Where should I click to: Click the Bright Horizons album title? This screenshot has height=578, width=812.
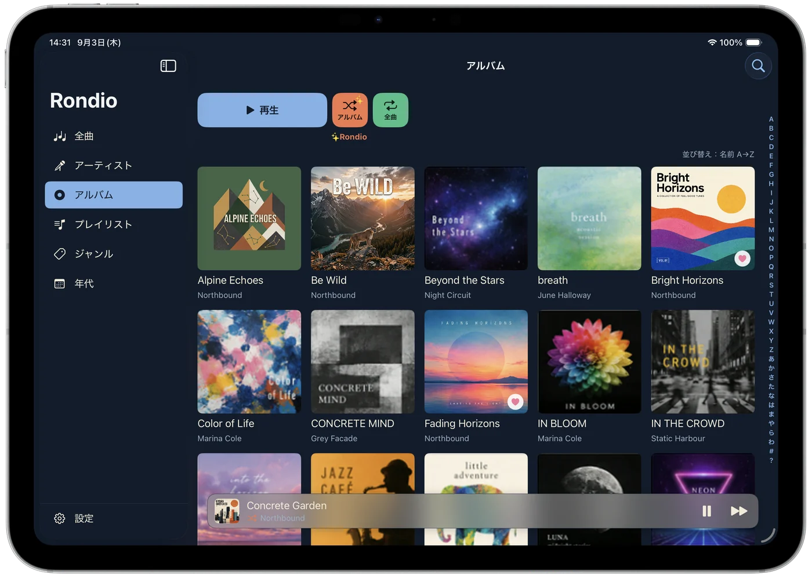[687, 281]
